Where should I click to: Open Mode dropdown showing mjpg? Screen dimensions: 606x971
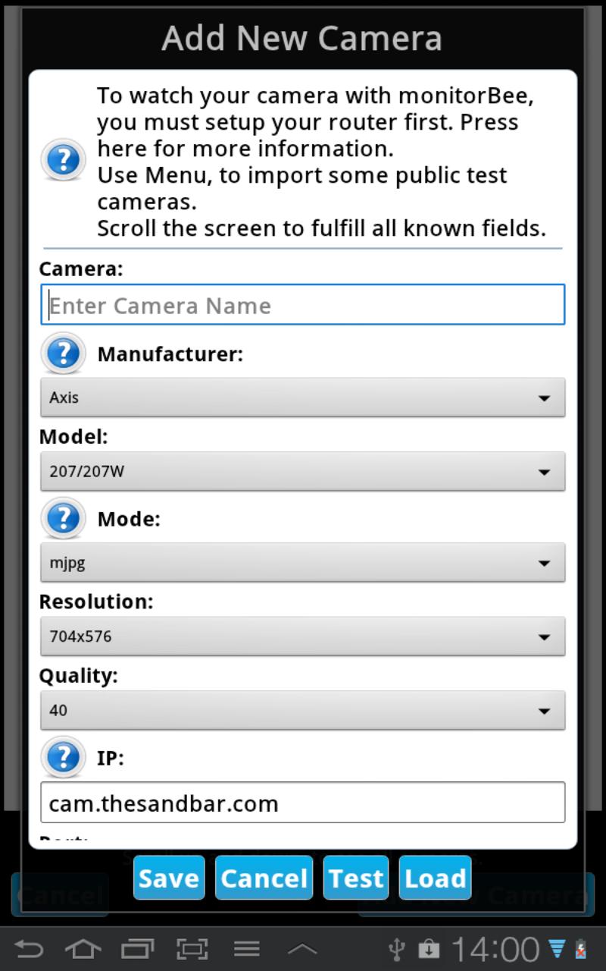click(303, 563)
